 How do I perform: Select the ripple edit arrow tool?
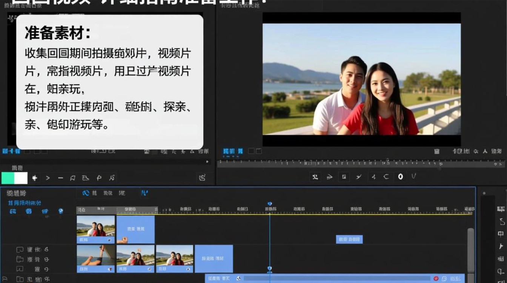pyautogui.click(x=330, y=177)
